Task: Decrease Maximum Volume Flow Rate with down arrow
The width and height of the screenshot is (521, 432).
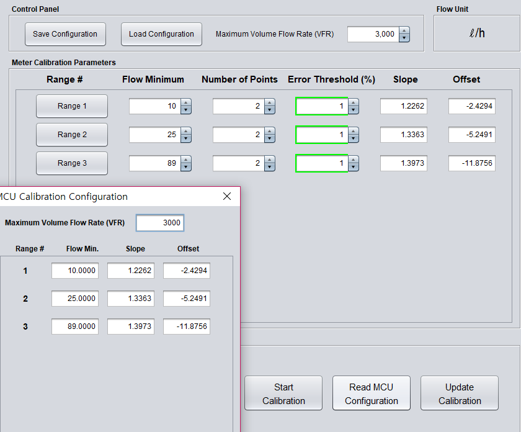Action: point(404,38)
